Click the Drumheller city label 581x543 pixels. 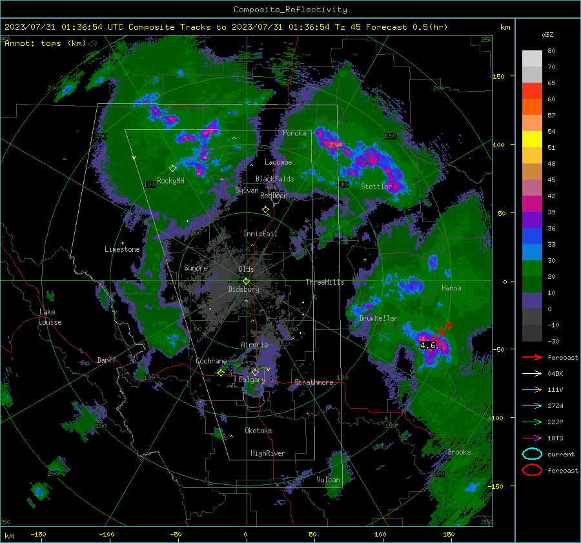[x=378, y=318]
